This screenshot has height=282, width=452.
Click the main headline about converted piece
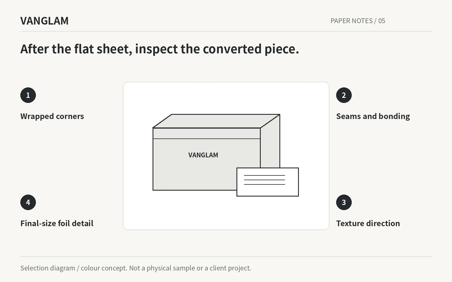(160, 49)
